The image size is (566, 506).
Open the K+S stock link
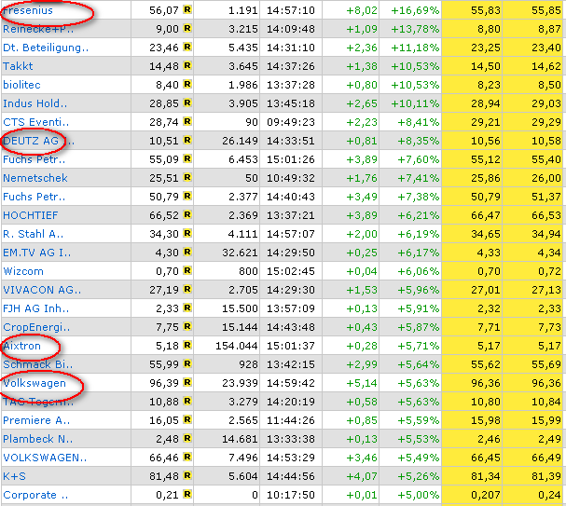(14, 476)
